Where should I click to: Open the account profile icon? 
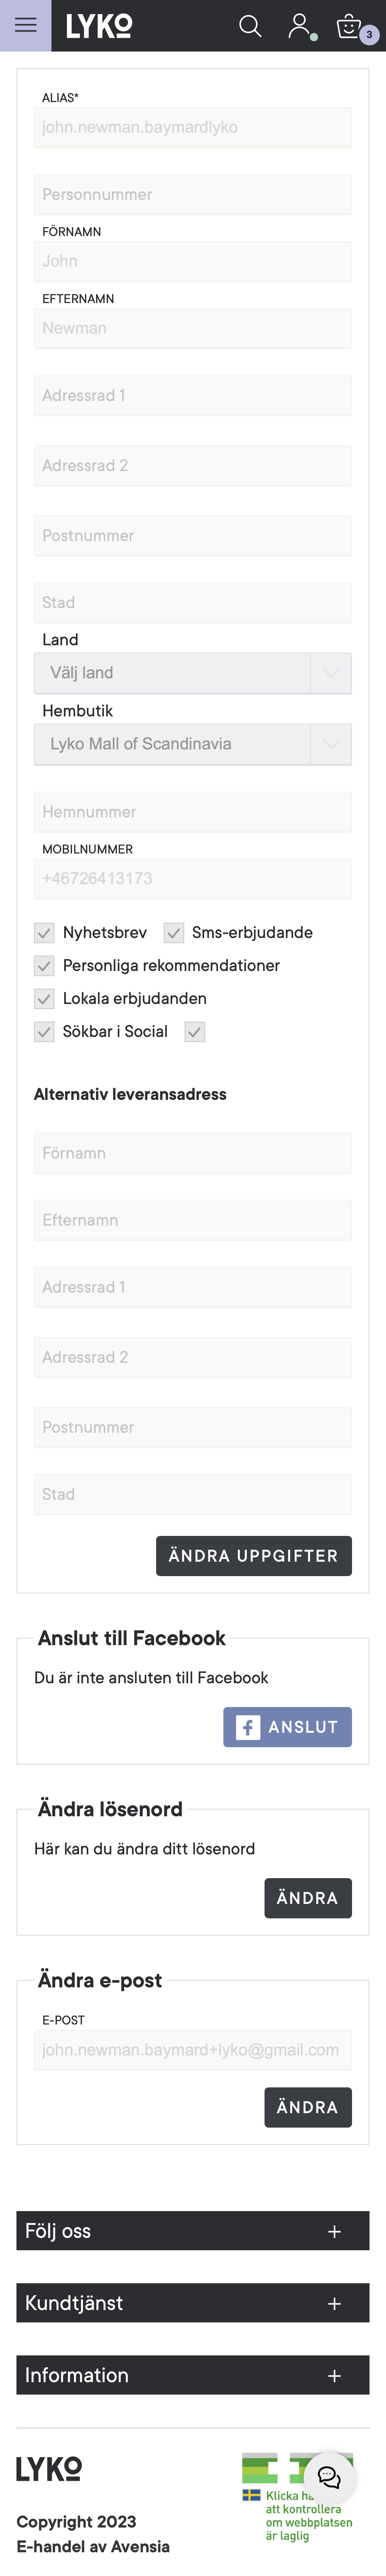[x=299, y=25]
